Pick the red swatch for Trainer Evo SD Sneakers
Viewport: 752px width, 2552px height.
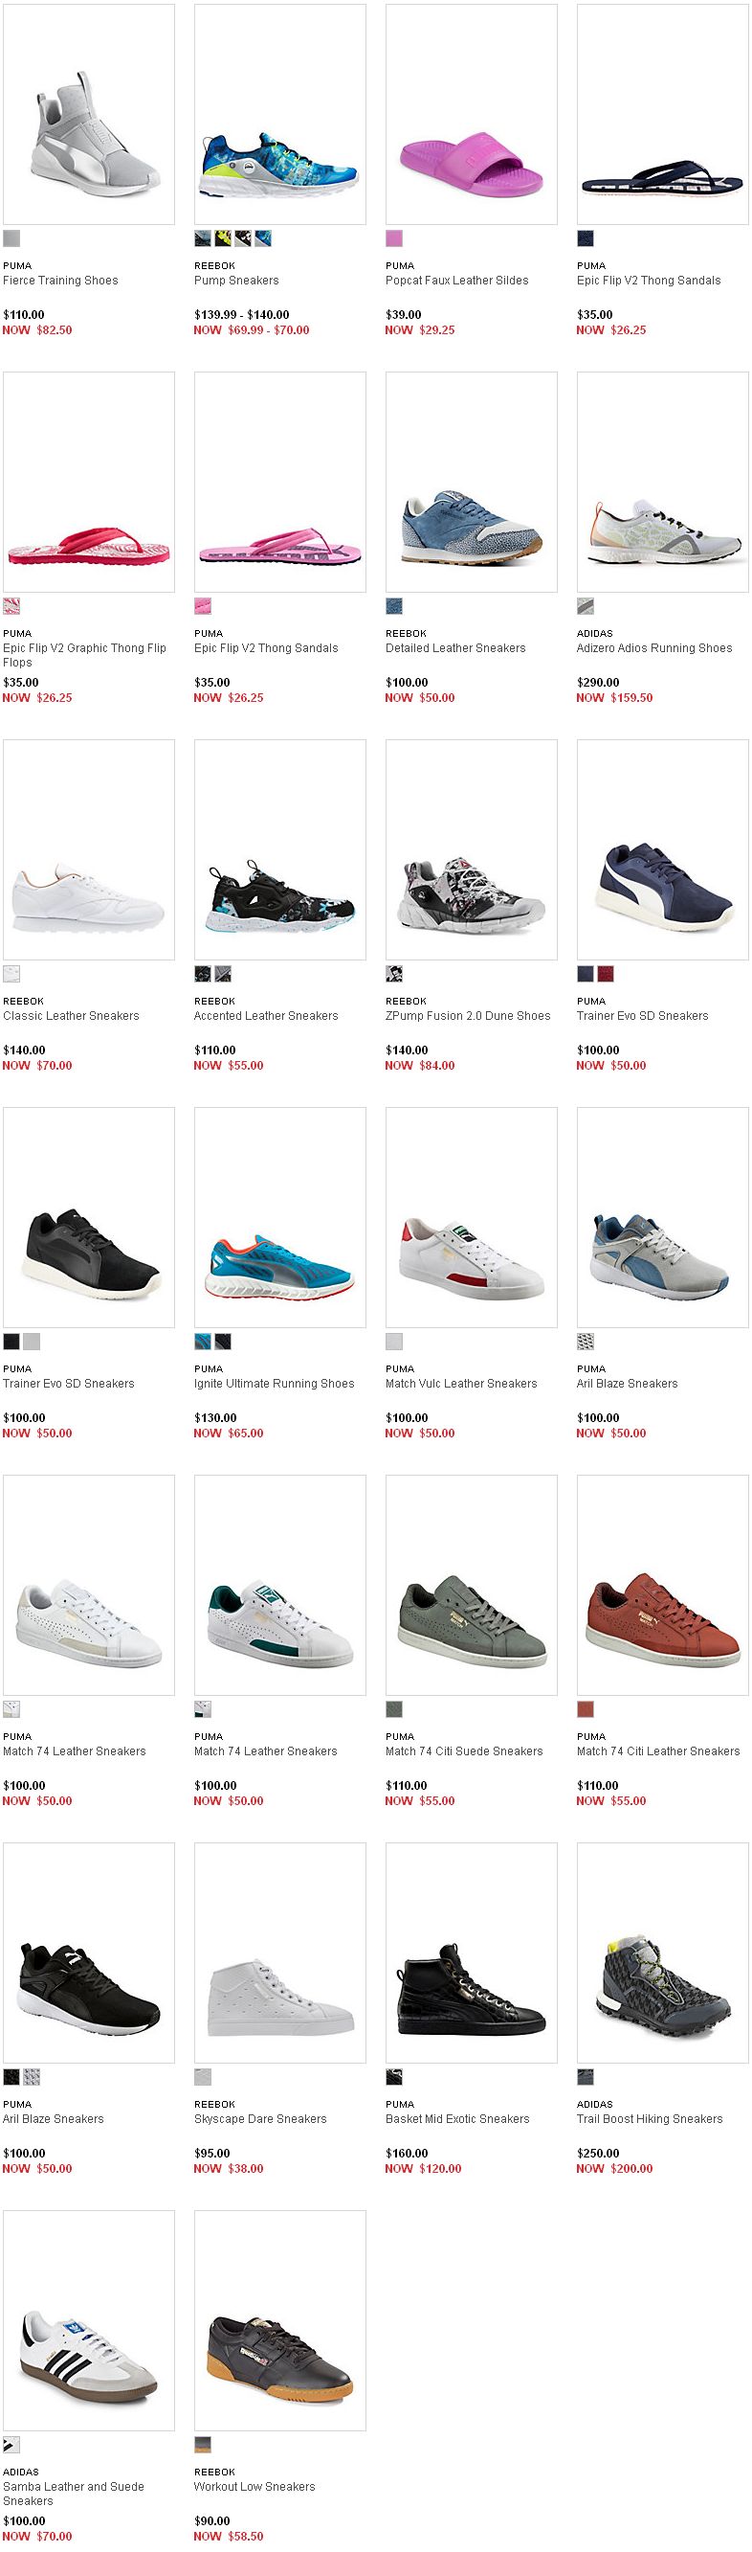pyautogui.click(x=606, y=974)
